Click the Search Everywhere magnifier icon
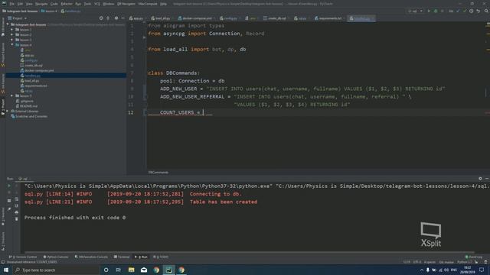Screen dimensions: 490x275 (x=486, y=11)
